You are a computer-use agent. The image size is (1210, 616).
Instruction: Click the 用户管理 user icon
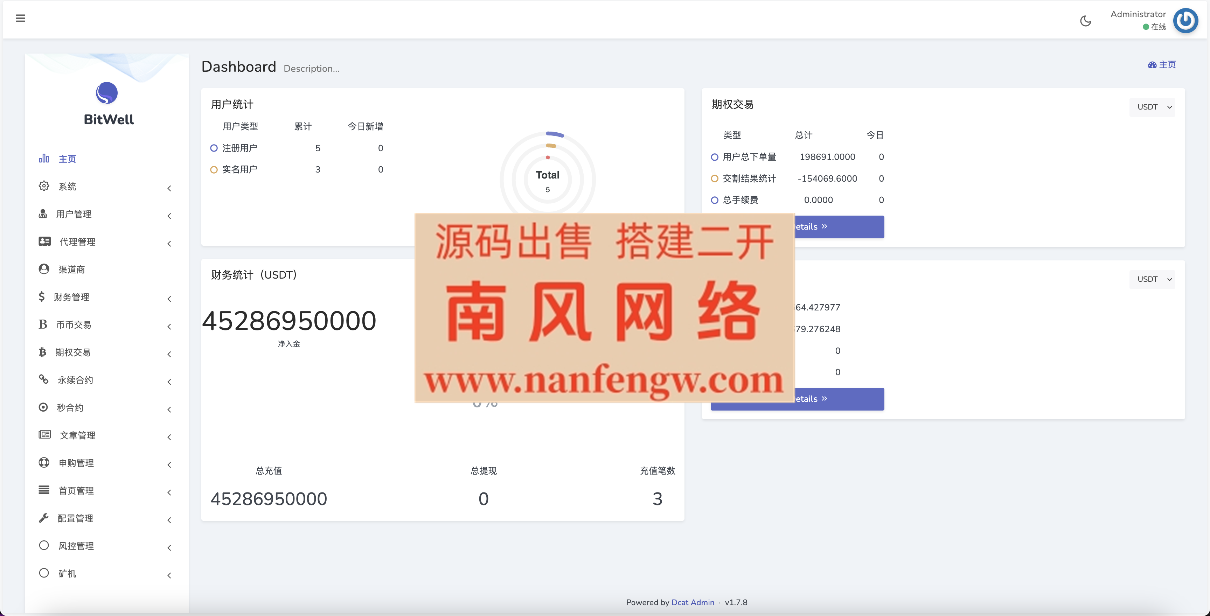coord(43,214)
